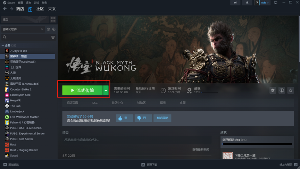The width and height of the screenshot is (300, 169).
Task: Open advanced filter options icon
Action: point(53,37)
